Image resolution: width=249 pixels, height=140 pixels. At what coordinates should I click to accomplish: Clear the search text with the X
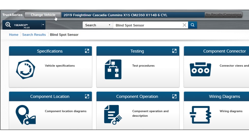184,25
